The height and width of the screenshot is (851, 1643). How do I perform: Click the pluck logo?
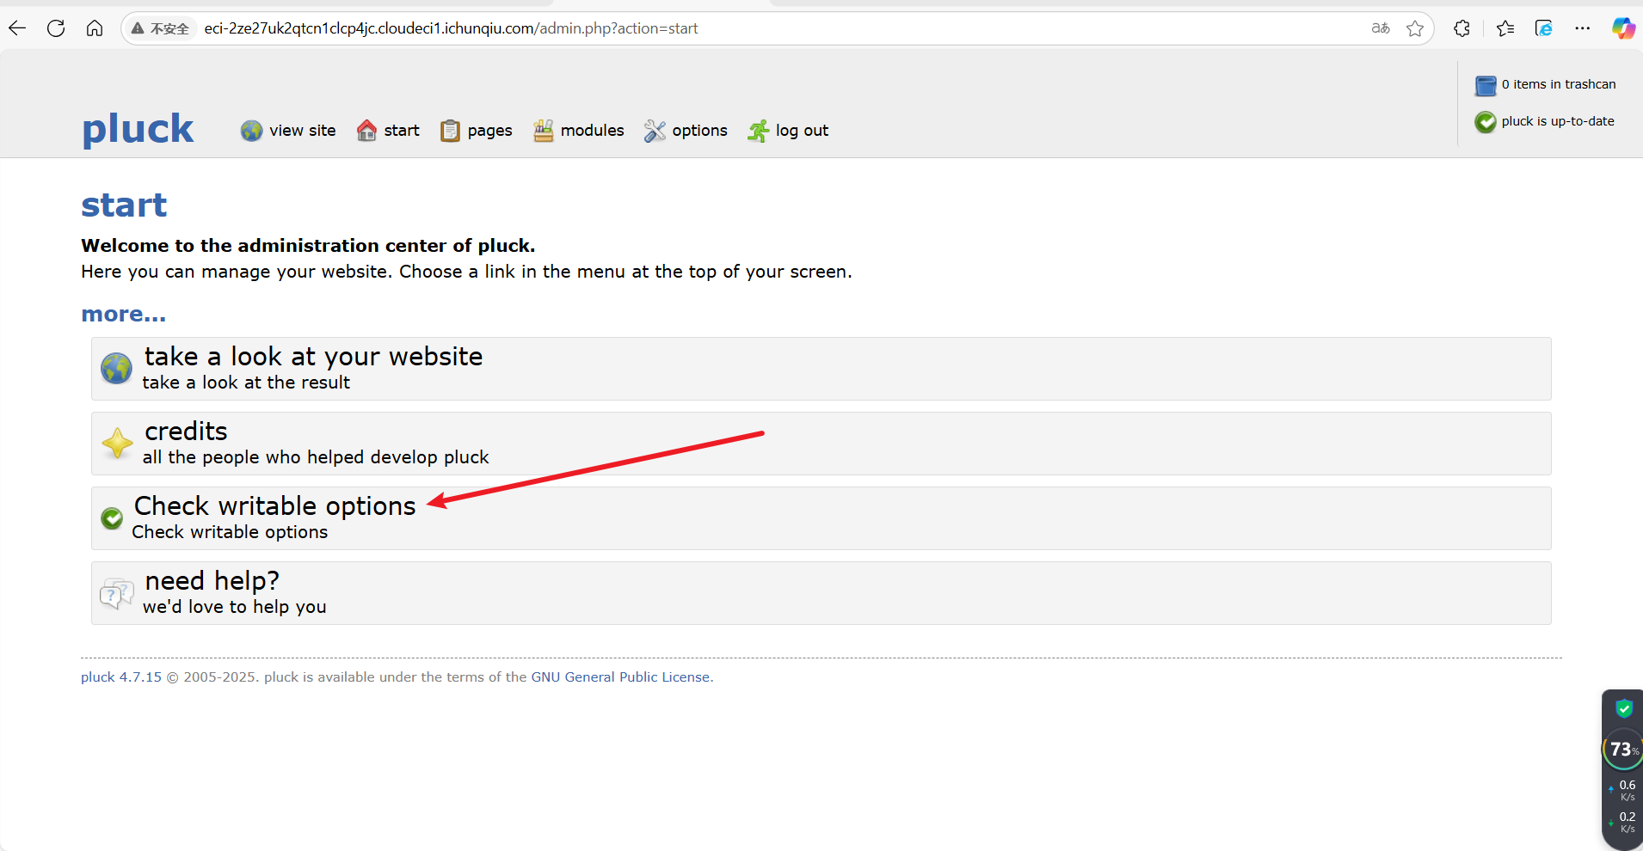pyautogui.click(x=138, y=129)
